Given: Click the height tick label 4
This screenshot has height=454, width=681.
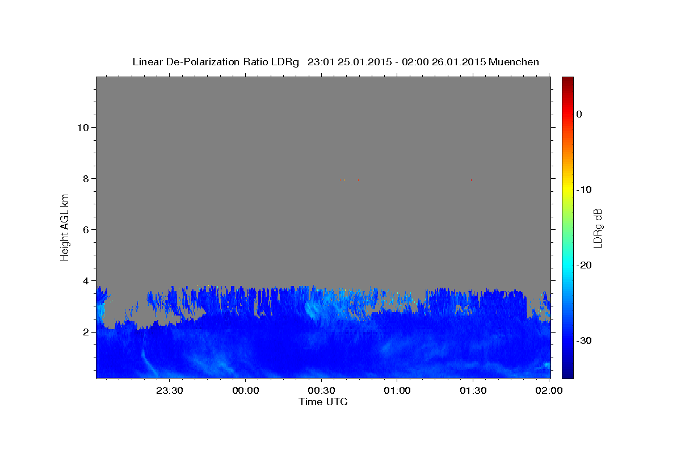Looking at the screenshot, I should coord(85,280).
